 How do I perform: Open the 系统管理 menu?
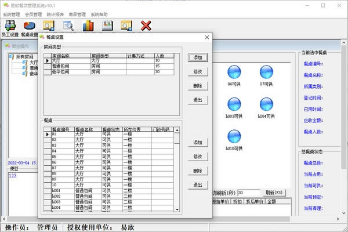click(12, 14)
